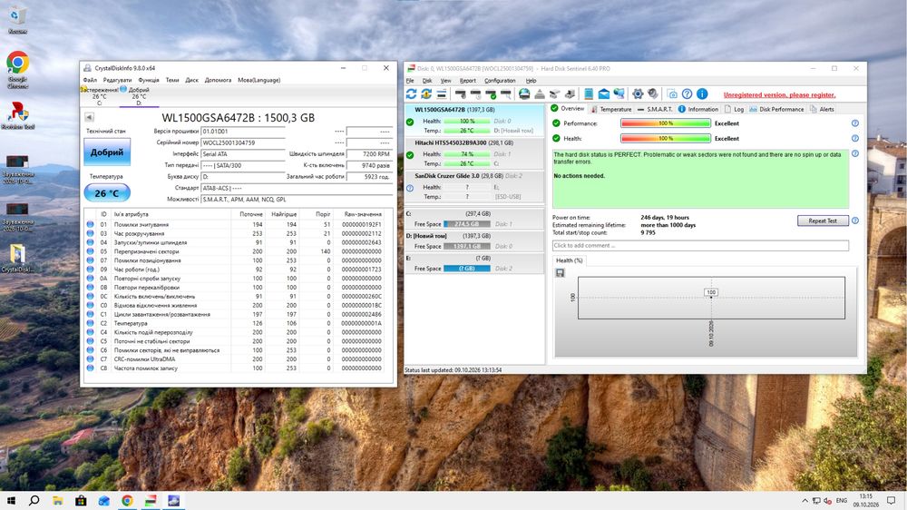Click the help icon next to Performance bar

tap(855, 123)
